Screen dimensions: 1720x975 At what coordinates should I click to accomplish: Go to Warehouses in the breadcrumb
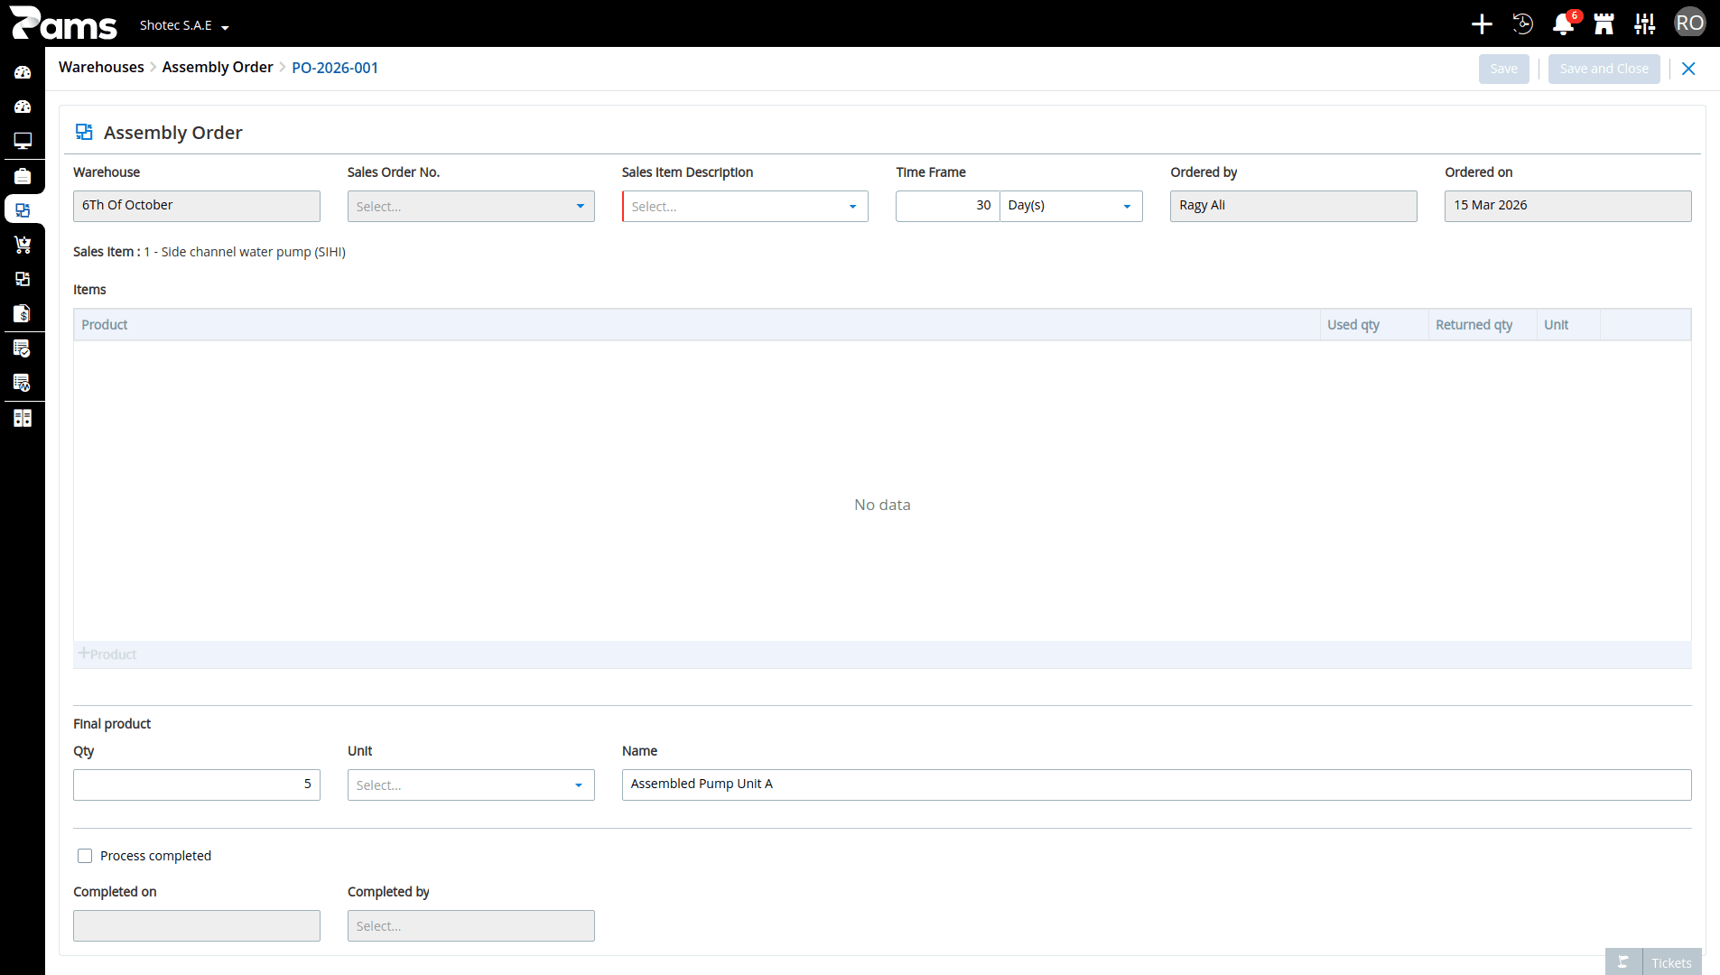(x=101, y=68)
